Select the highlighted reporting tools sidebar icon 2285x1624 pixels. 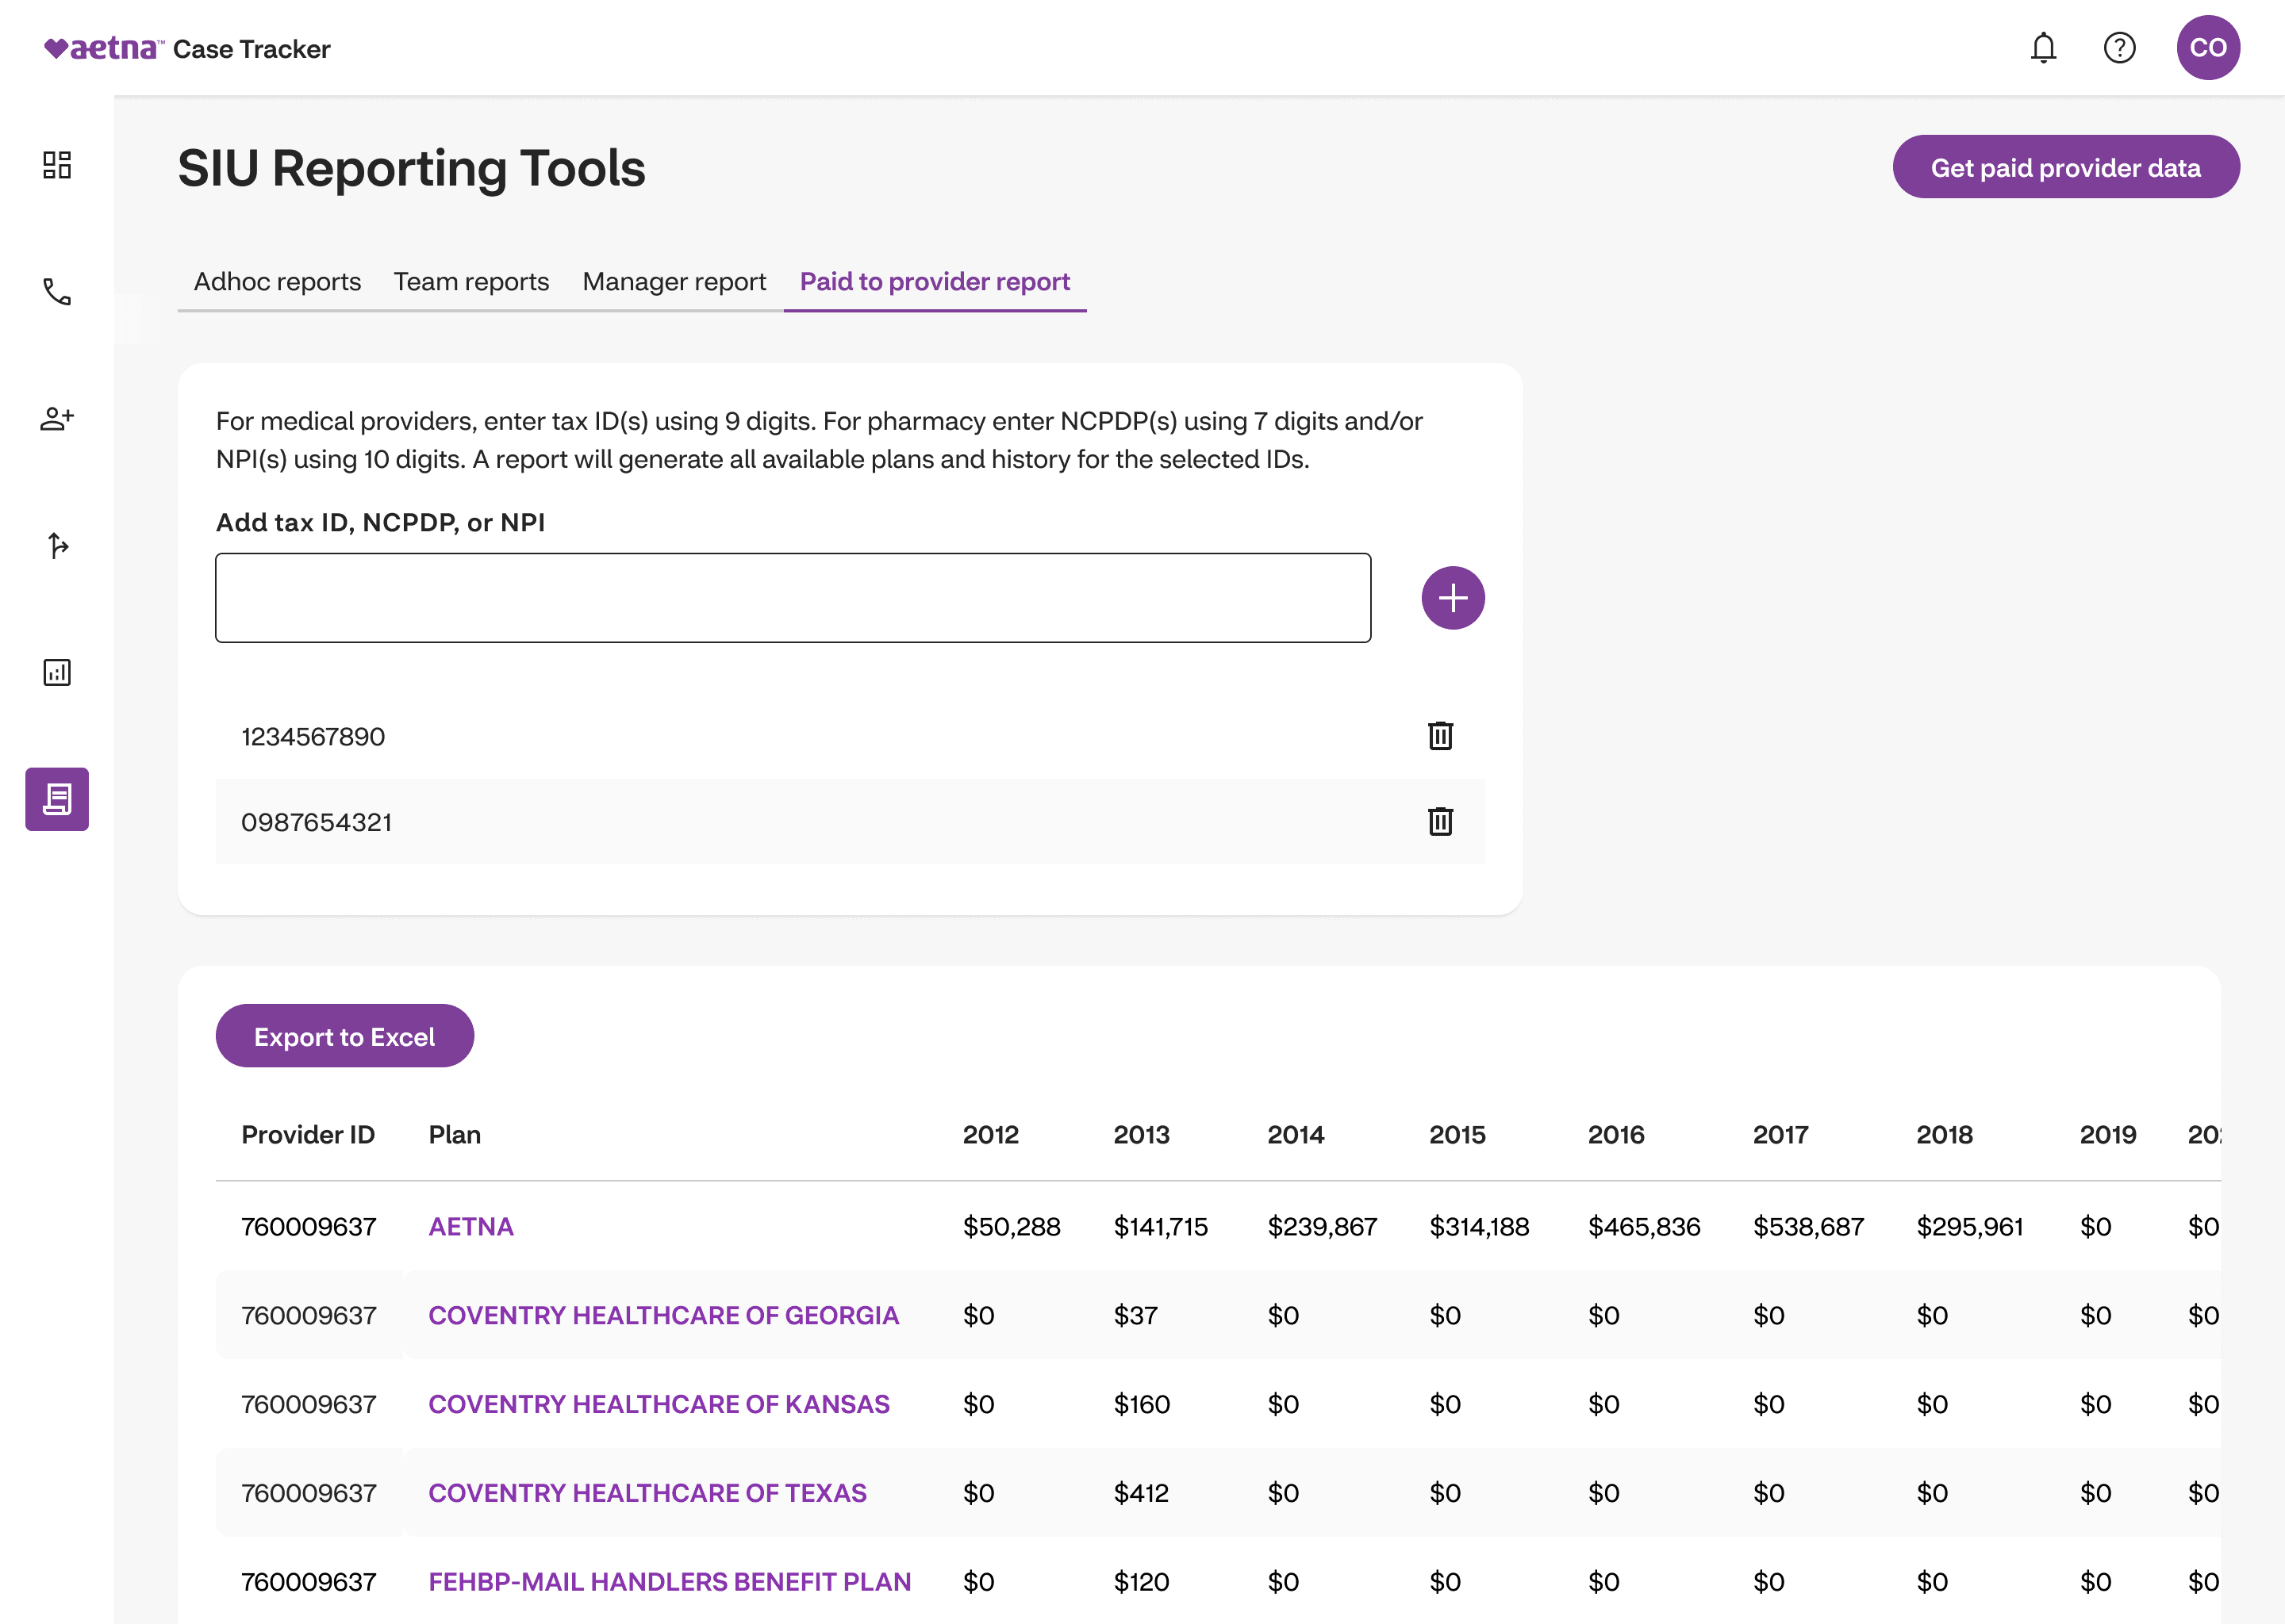(57, 799)
